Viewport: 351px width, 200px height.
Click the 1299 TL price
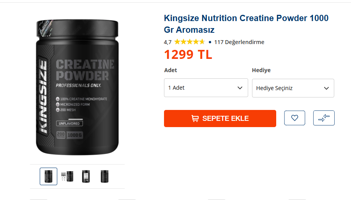[x=188, y=55]
